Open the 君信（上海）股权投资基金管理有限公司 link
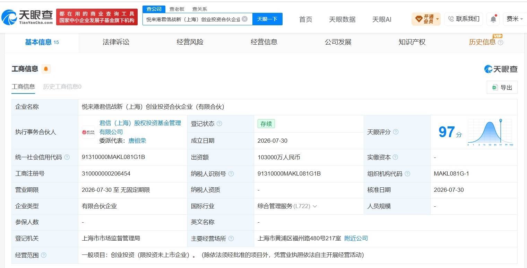 pyautogui.click(x=140, y=127)
